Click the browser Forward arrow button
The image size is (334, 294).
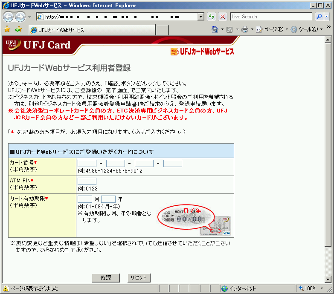(x=20, y=17)
